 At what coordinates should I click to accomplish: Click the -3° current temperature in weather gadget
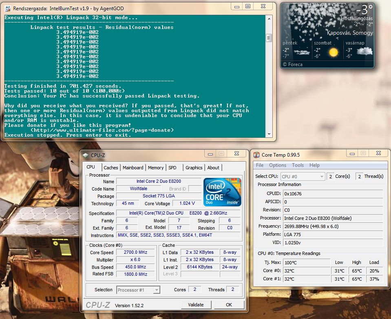point(364,9)
